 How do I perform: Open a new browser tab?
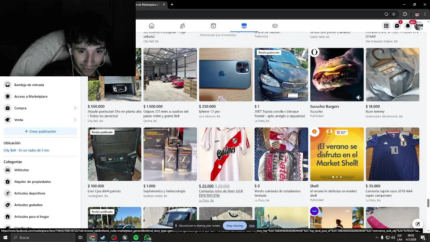pos(172,5)
